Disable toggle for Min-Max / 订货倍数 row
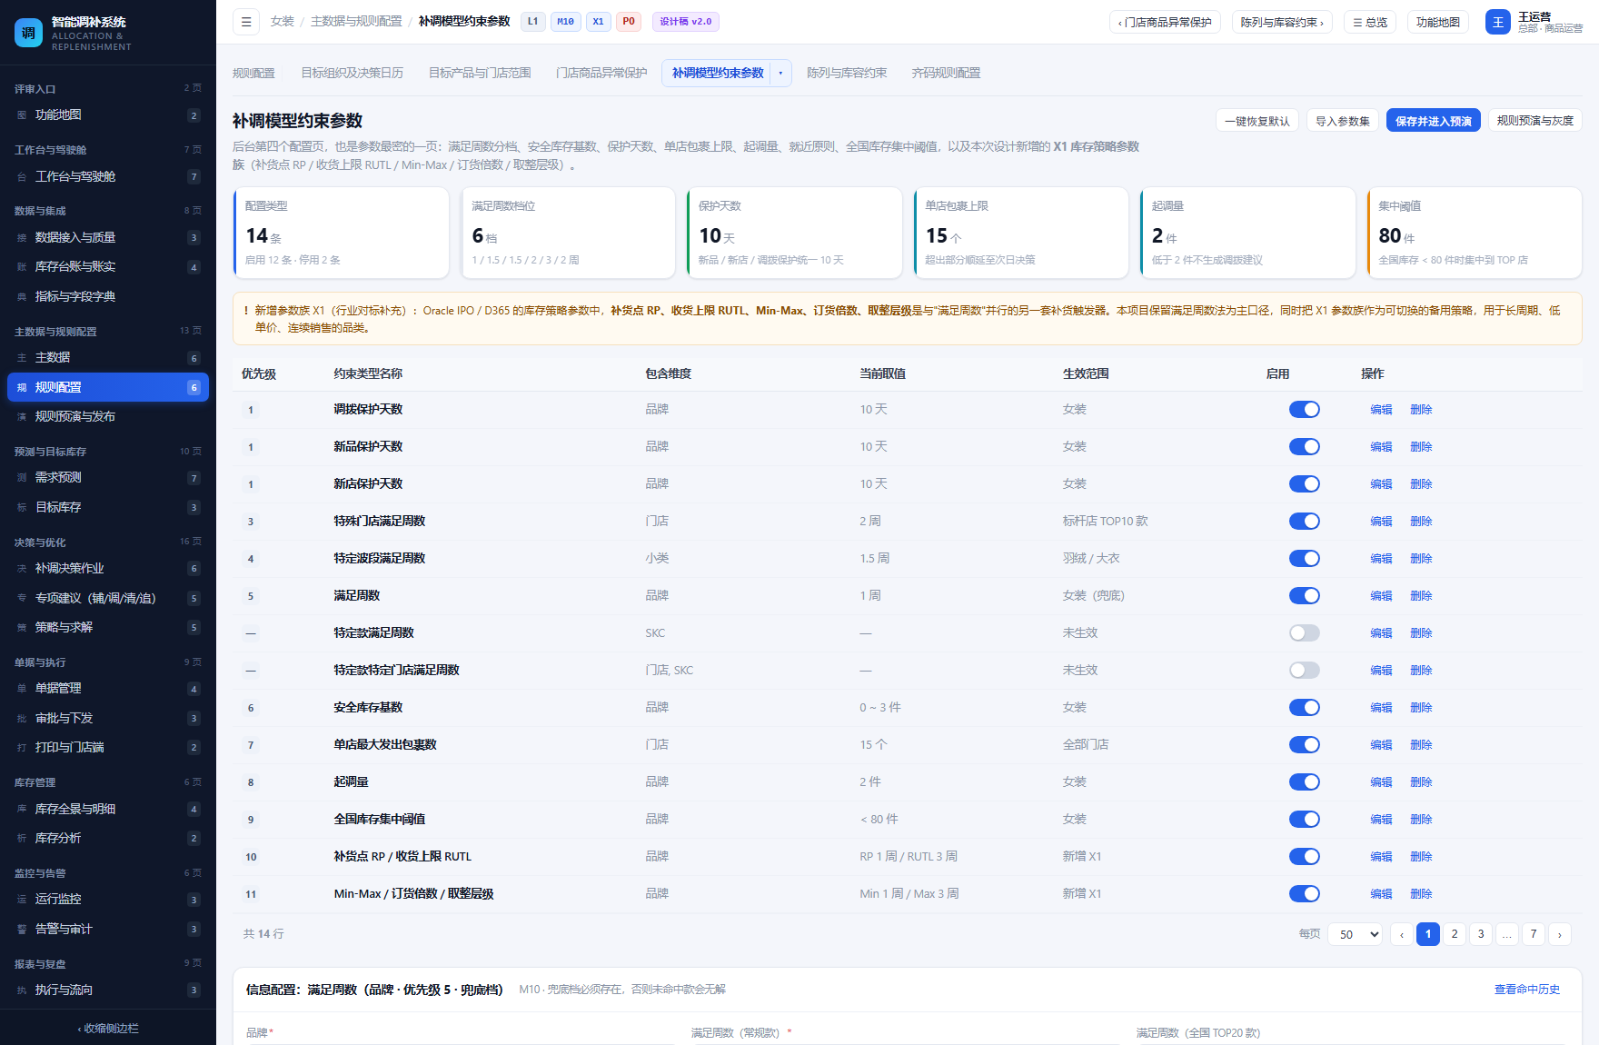Viewport: 1599px width, 1045px height. click(1305, 894)
